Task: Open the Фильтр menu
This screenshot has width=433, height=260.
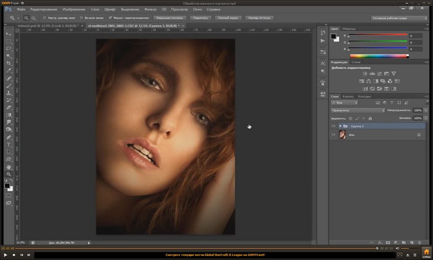Action: pyautogui.click(x=150, y=9)
